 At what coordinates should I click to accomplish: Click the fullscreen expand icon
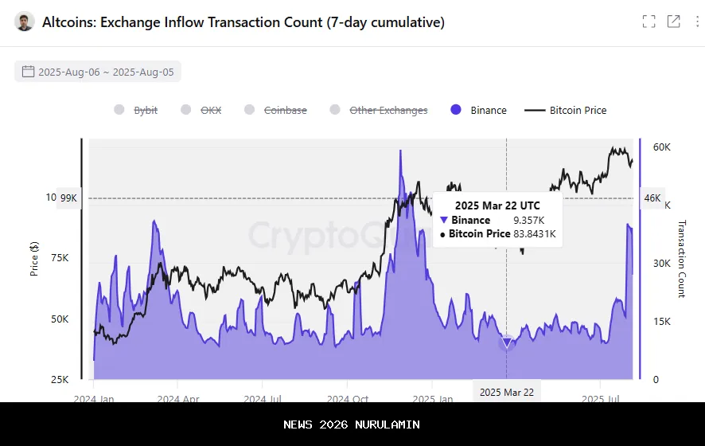click(x=649, y=22)
